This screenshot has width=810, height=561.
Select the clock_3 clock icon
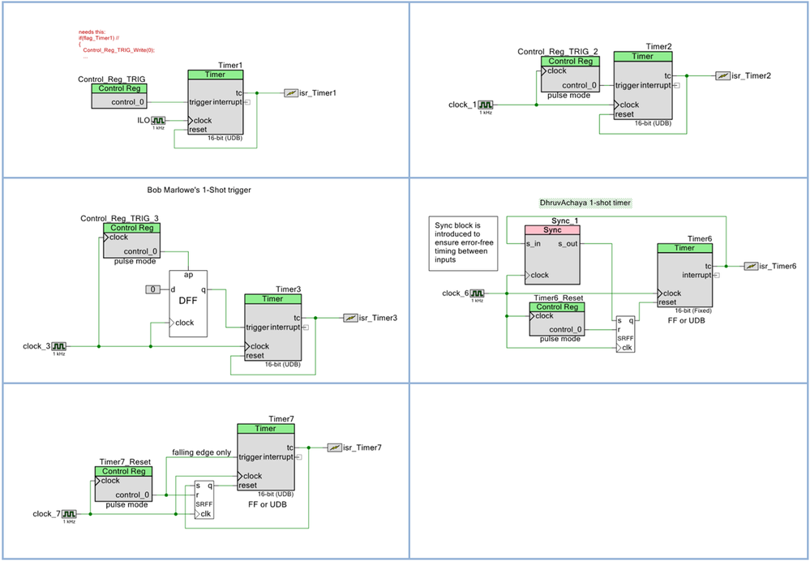click(x=60, y=345)
